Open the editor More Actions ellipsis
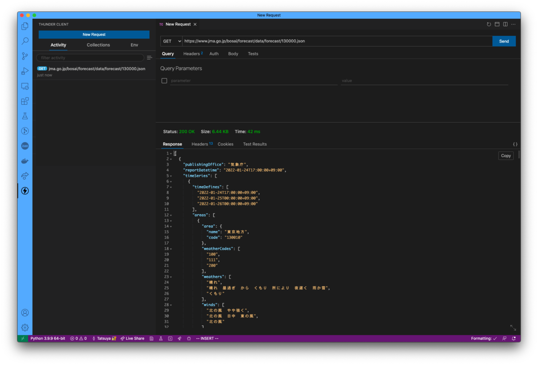Viewport: 538px width, 365px height. (x=513, y=24)
